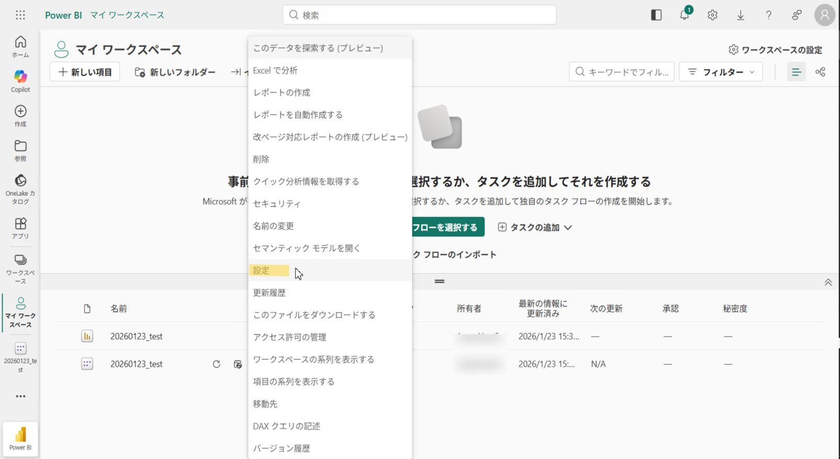
Task: Expand the タスクの追加 dropdown
Action: [x=534, y=227]
